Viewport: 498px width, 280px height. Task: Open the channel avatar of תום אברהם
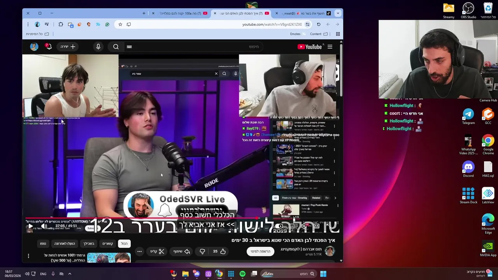(x=330, y=251)
